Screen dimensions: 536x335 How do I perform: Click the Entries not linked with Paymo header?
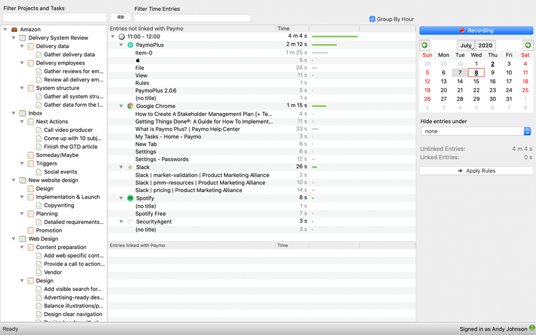(x=192, y=29)
